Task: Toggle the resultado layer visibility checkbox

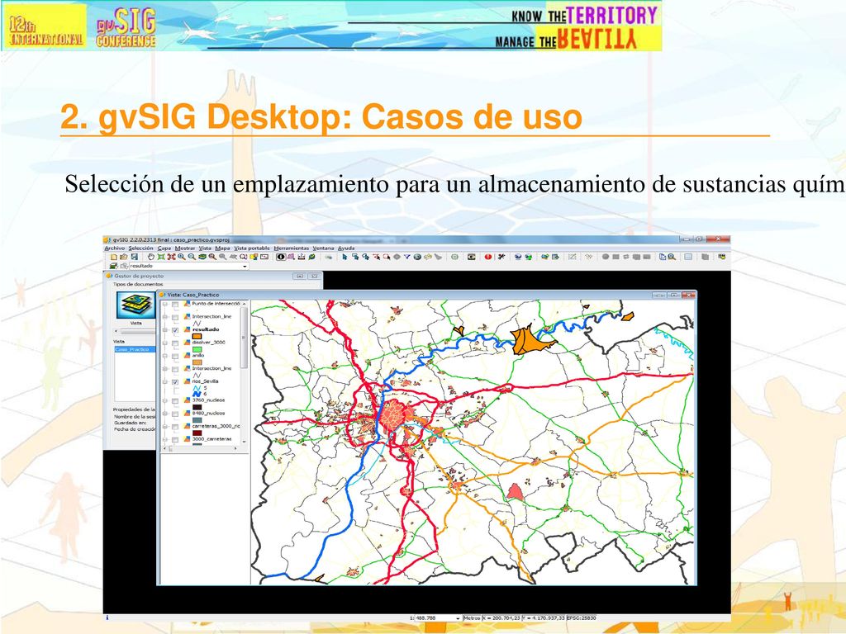Action: point(175,330)
